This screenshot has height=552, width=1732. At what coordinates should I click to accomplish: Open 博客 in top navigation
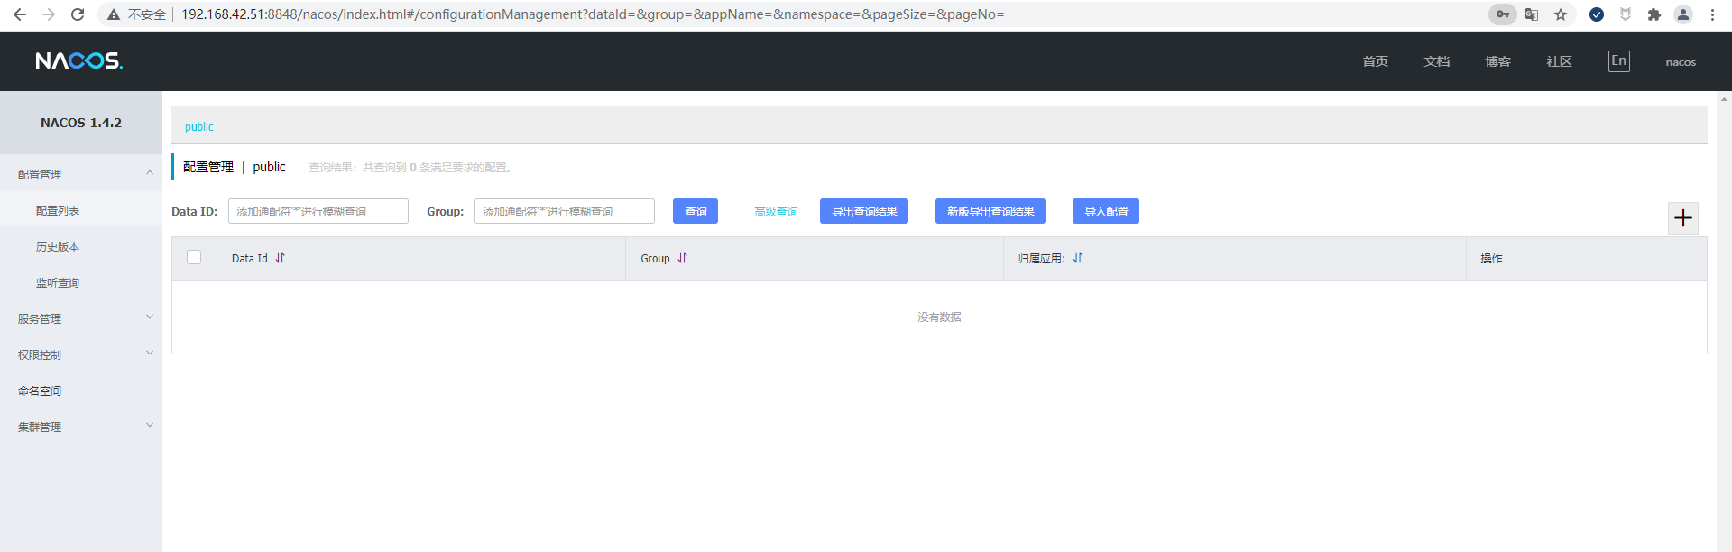1498,61
